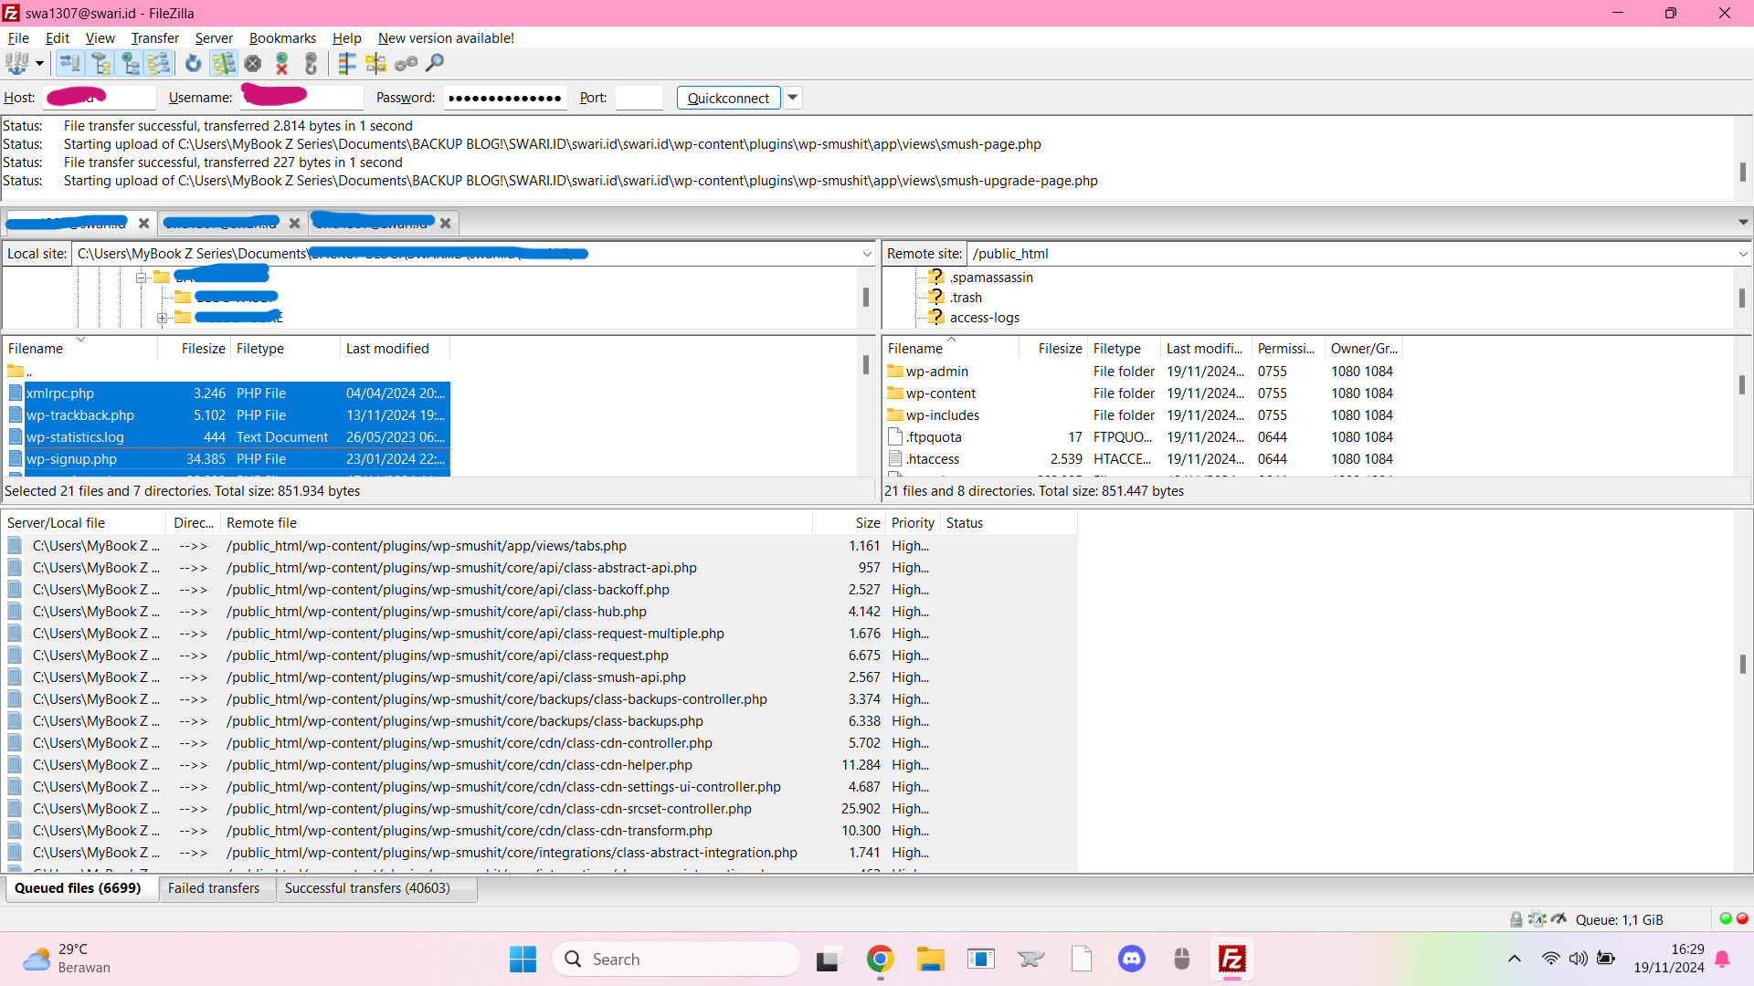Open Google Chrome from taskbar
1754x986 pixels.
[x=880, y=959]
